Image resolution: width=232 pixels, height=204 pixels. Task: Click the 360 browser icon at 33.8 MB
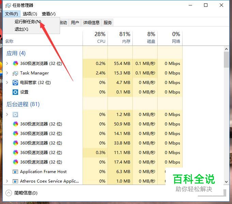click(x=15, y=143)
